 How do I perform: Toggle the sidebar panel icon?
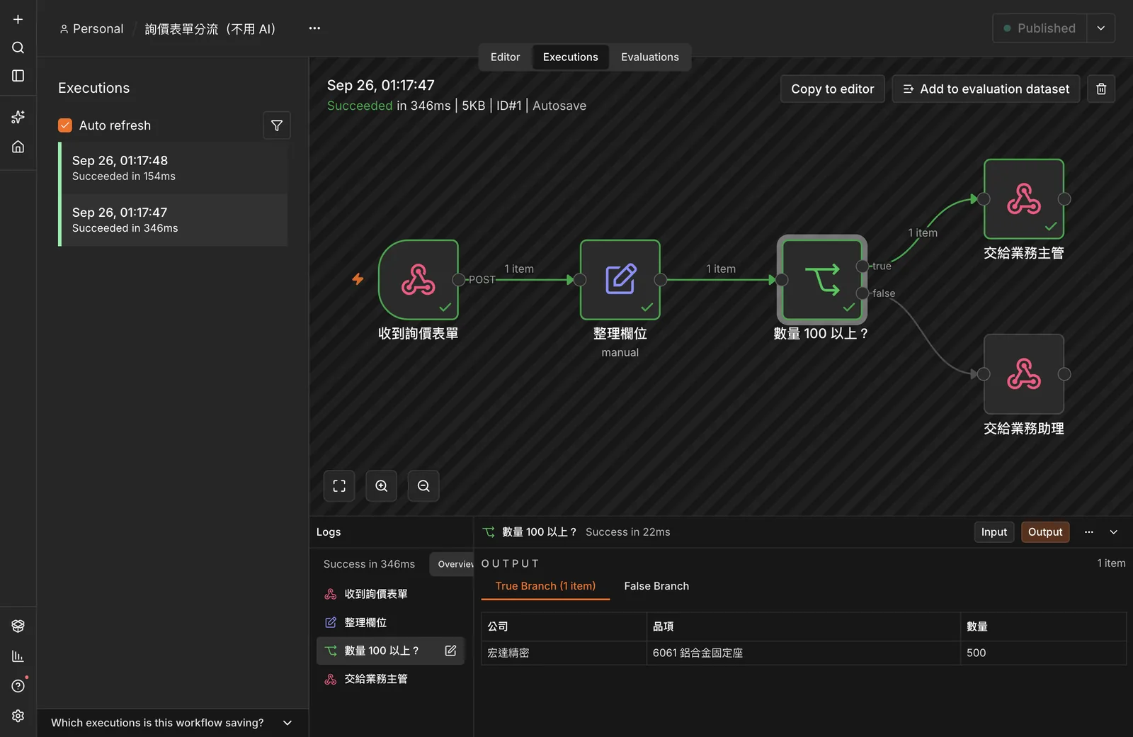tap(18, 75)
